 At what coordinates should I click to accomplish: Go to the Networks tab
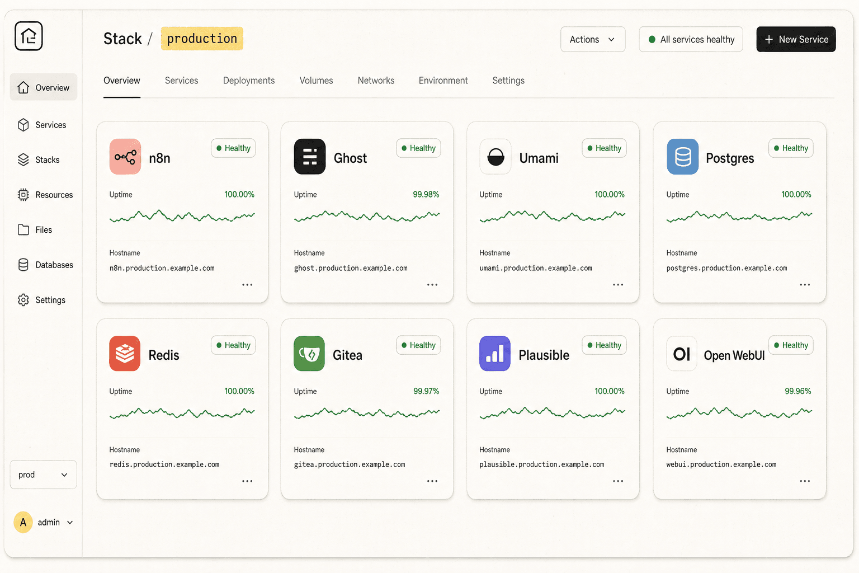pyautogui.click(x=376, y=81)
